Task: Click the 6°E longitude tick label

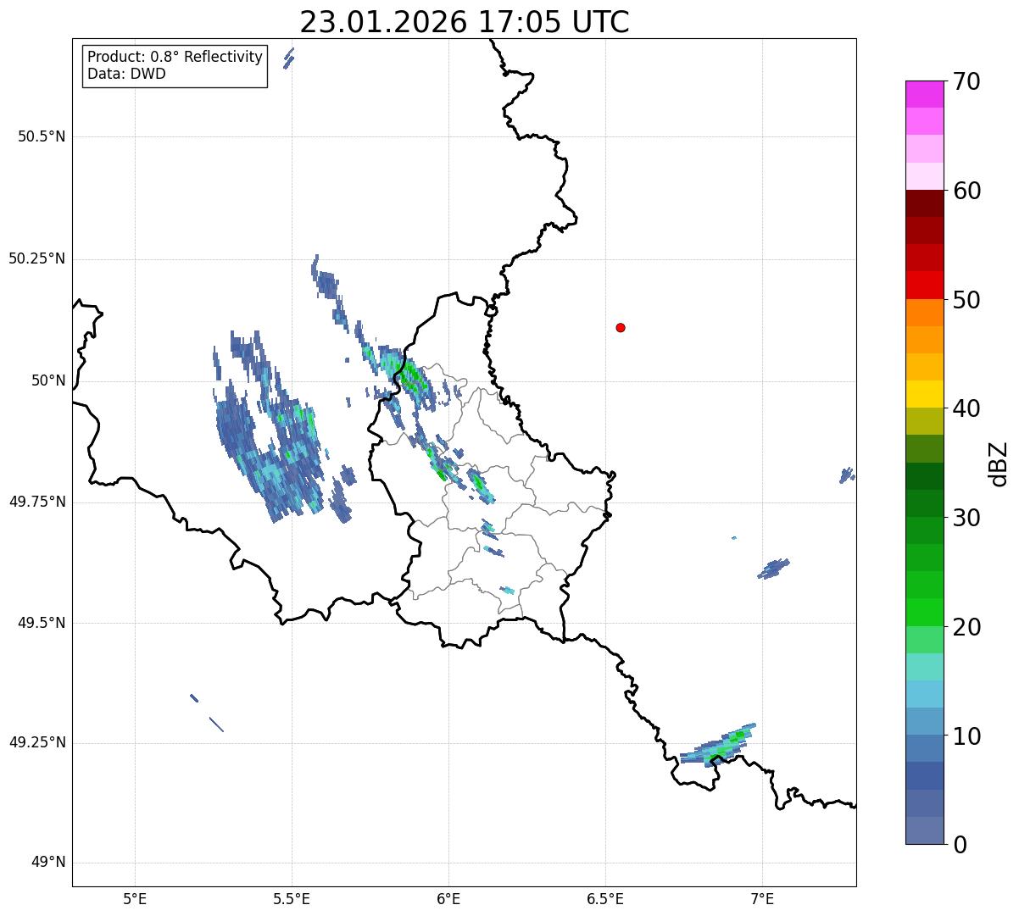Action: (x=448, y=899)
